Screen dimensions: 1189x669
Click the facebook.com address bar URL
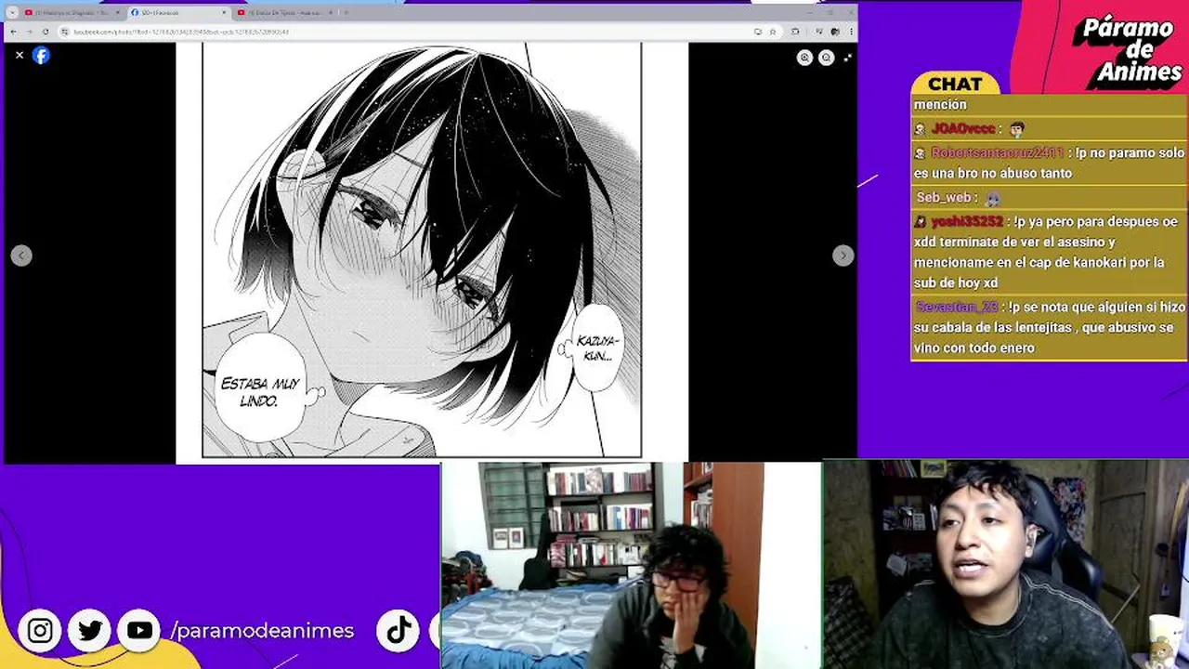[181, 32]
